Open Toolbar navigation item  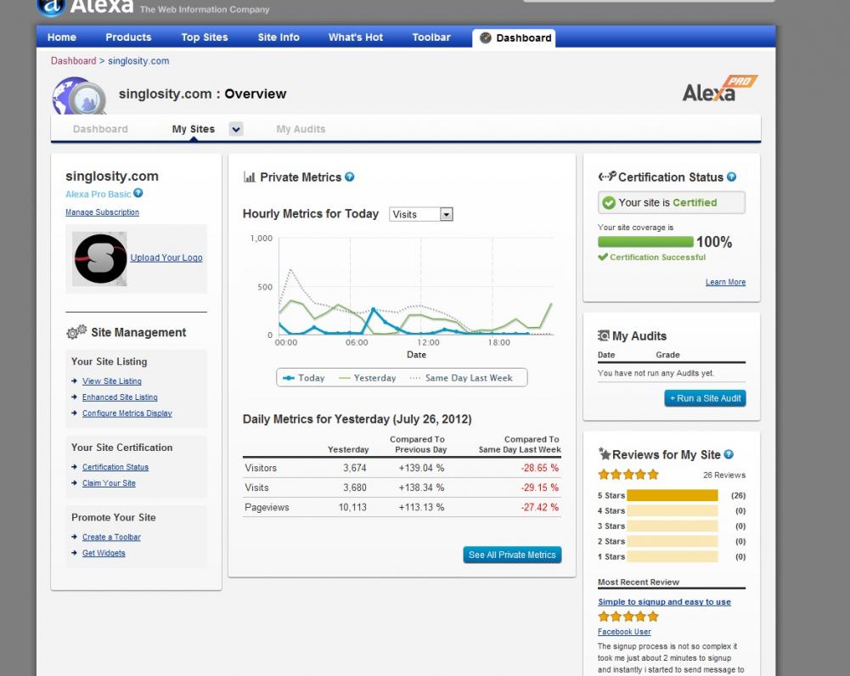(x=431, y=37)
